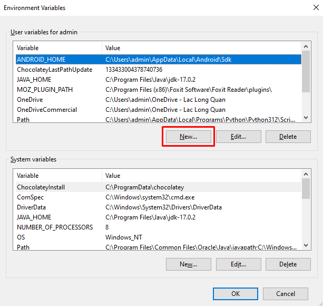Screen dimensions: 323x306
Task: Select the ComSpec system variable
Action: (159, 197)
